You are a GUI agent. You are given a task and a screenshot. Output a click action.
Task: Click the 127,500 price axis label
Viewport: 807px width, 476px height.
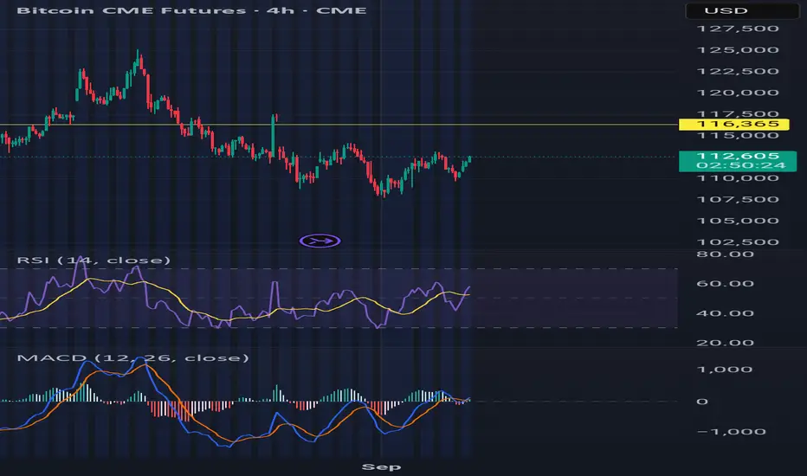click(738, 29)
